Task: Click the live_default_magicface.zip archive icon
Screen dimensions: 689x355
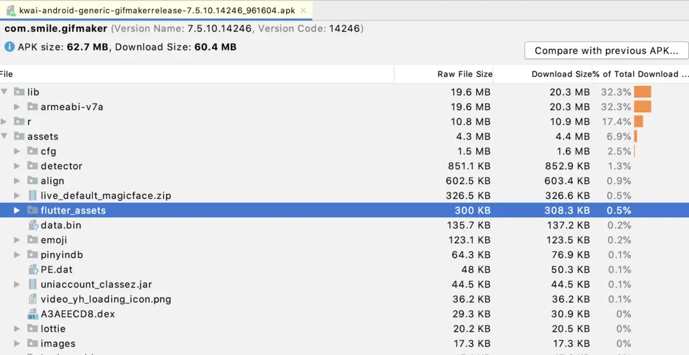Action: point(33,196)
